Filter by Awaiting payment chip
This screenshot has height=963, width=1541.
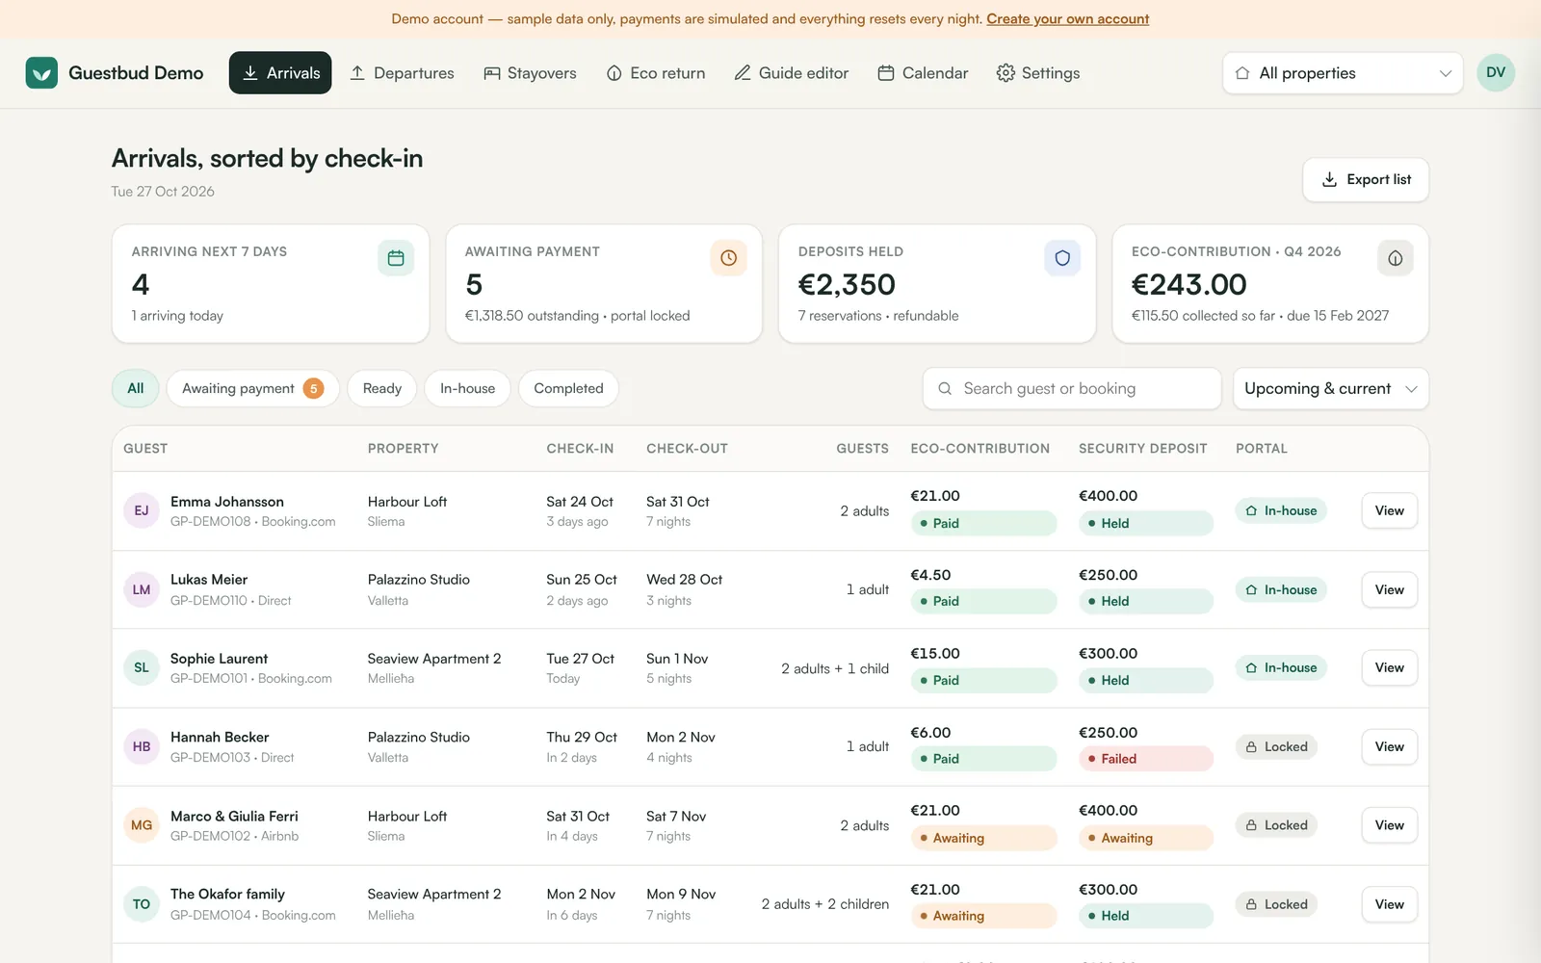[x=252, y=388]
